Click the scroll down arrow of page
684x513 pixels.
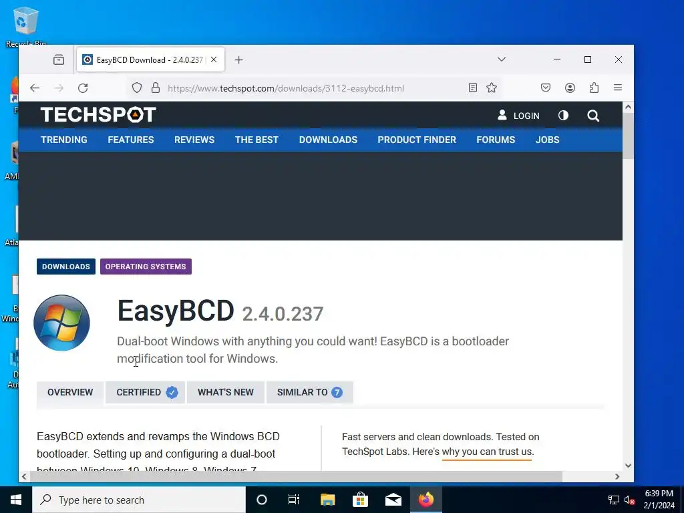click(628, 466)
